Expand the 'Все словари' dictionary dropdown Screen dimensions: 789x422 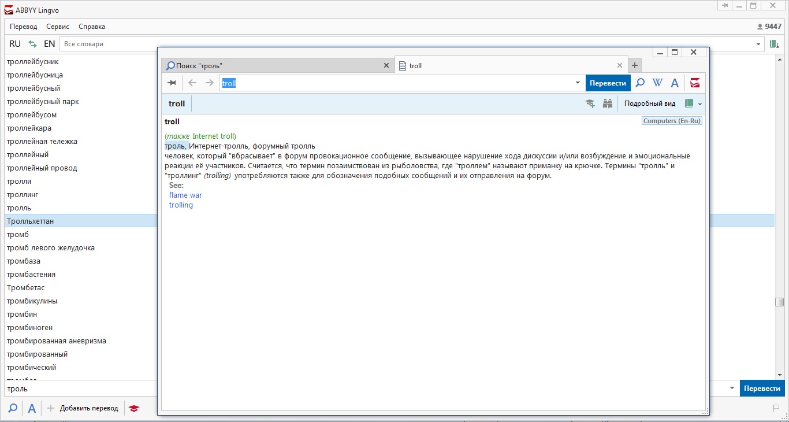(758, 45)
